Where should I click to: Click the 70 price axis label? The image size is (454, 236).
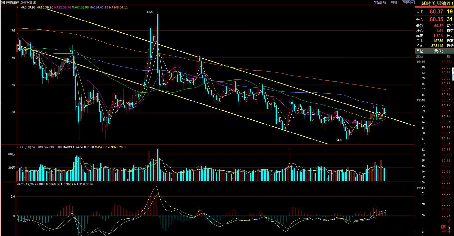13,58
